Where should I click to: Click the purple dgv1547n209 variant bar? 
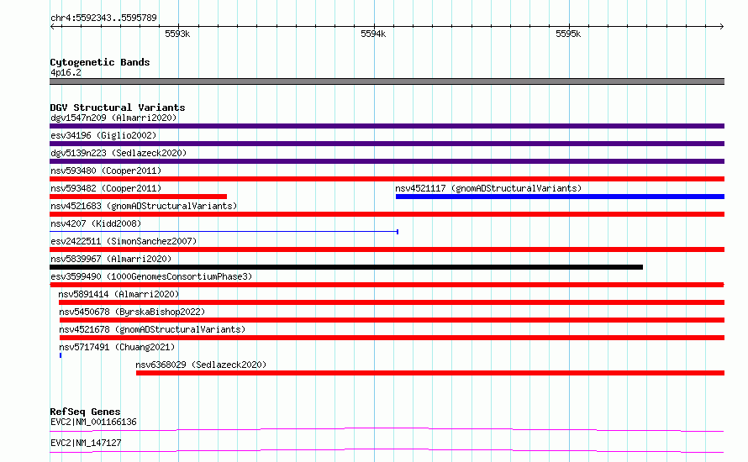tap(387, 126)
